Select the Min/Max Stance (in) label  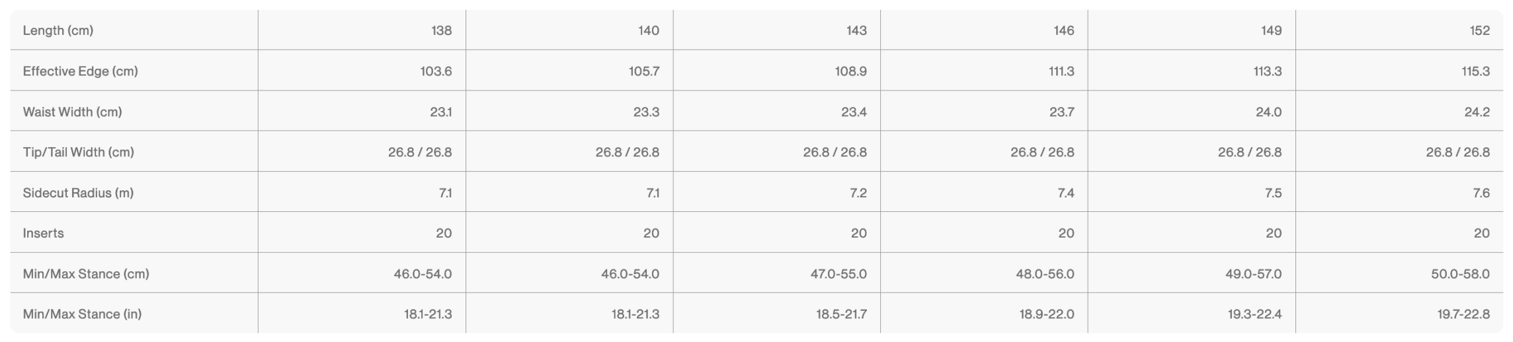pos(82,314)
